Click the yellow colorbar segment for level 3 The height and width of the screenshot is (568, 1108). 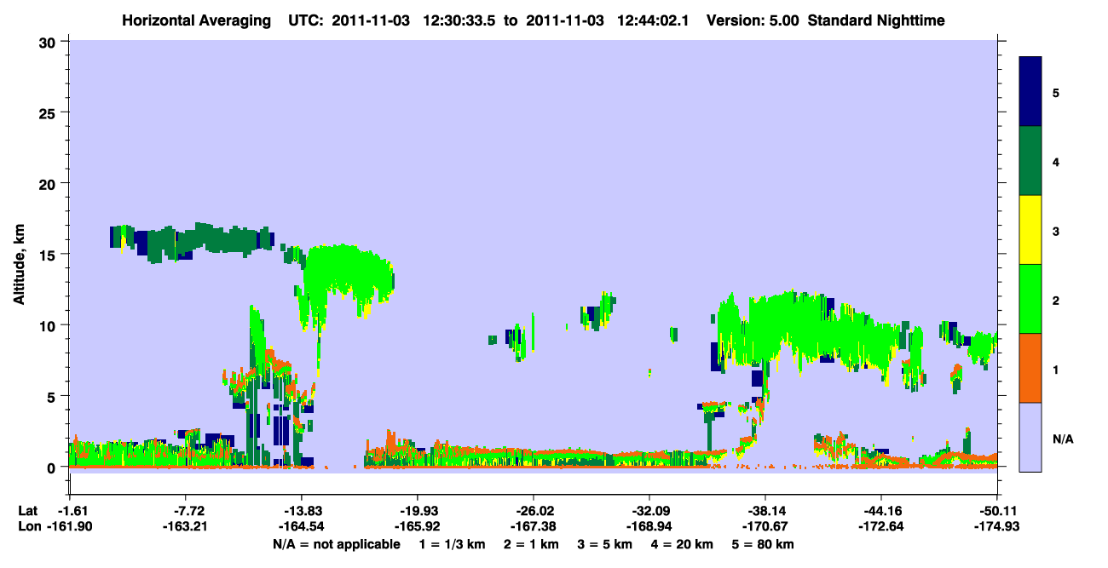pos(1030,230)
